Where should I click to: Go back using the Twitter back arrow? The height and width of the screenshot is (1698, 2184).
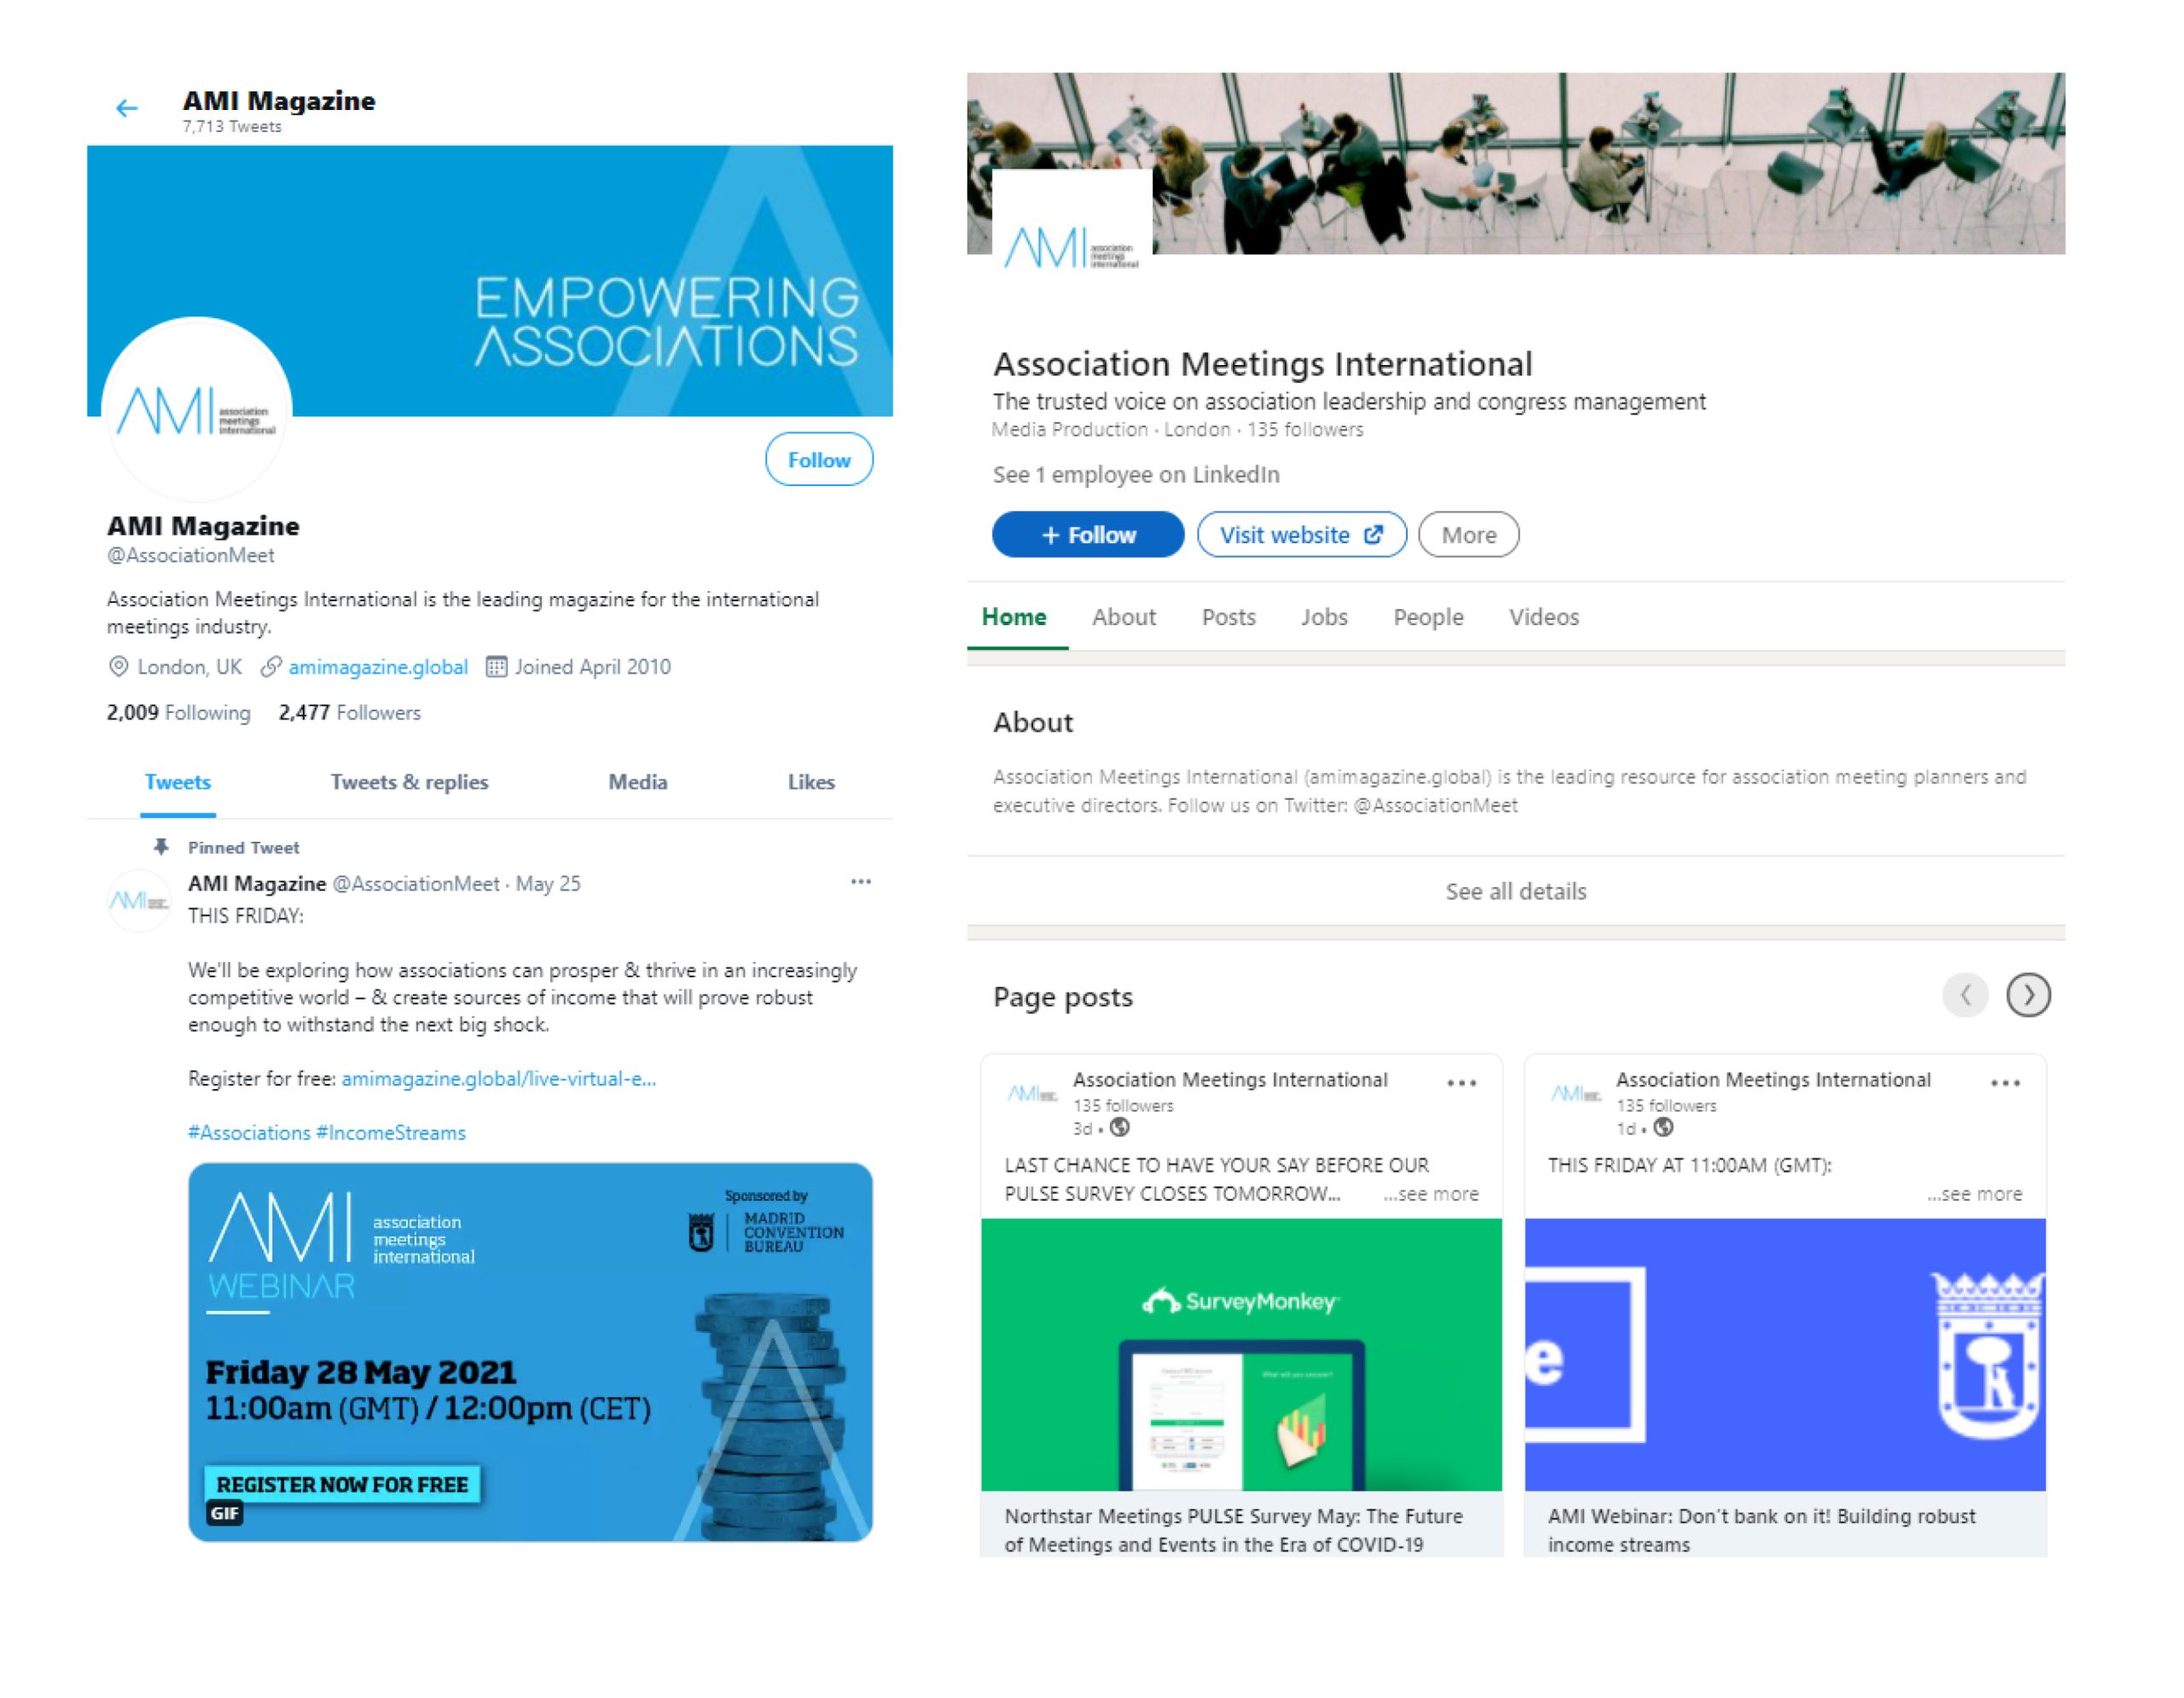[x=126, y=108]
